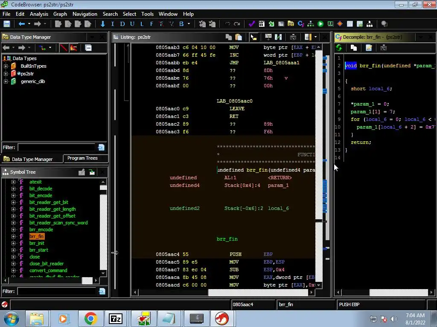This screenshot has height=327, width=437.
Task: Switch to the Program Trees tab
Action: pos(82,158)
